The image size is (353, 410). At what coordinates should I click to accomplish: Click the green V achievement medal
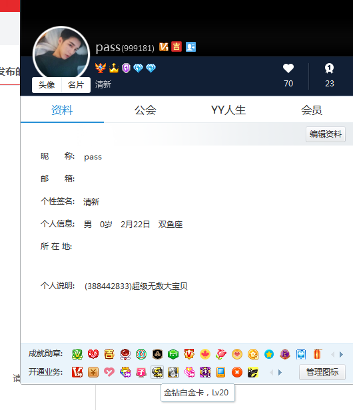point(77,354)
